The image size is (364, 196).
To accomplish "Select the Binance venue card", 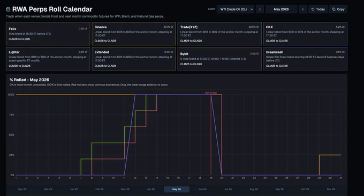I will click(134, 34).
